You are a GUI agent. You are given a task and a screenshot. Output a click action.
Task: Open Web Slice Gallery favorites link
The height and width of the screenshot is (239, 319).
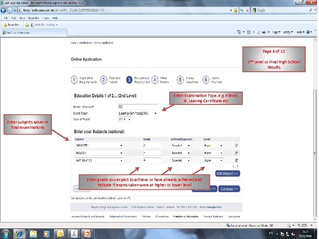point(44,25)
